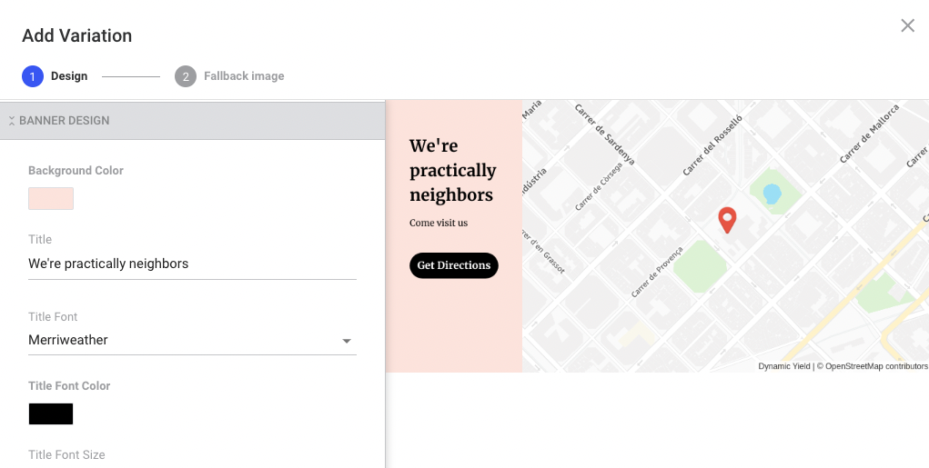Image resolution: width=929 pixels, height=468 pixels.
Task: Edit the Title text field
Action: point(192,264)
